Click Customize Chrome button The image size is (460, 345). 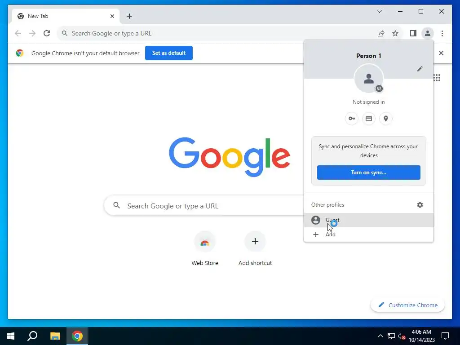point(407,305)
